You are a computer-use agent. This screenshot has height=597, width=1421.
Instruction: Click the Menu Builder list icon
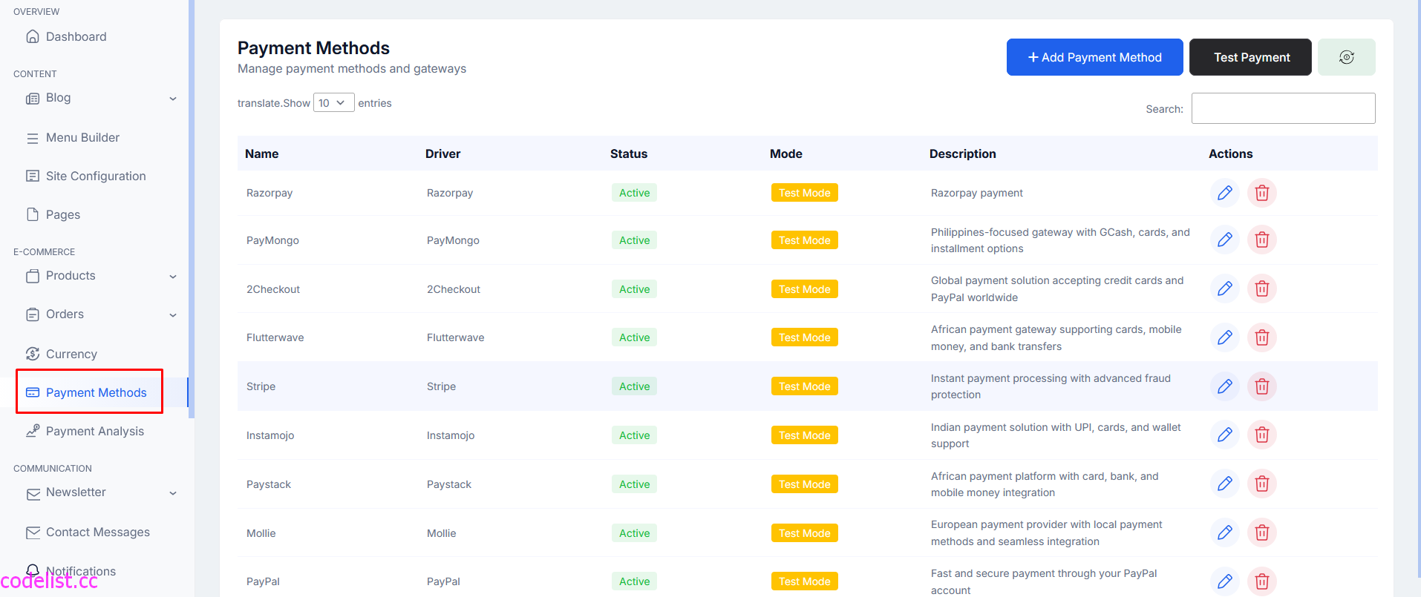coord(33,138)
